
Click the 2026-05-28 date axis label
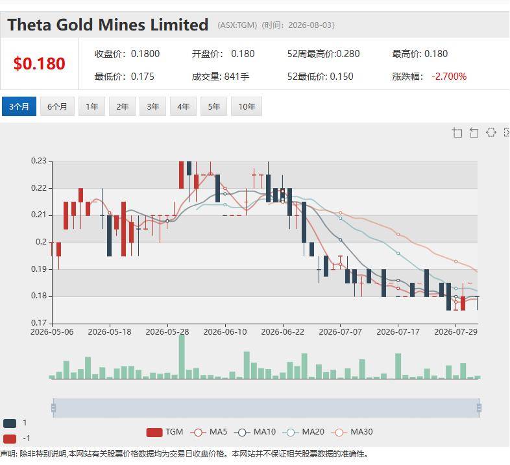coord(167,332)
